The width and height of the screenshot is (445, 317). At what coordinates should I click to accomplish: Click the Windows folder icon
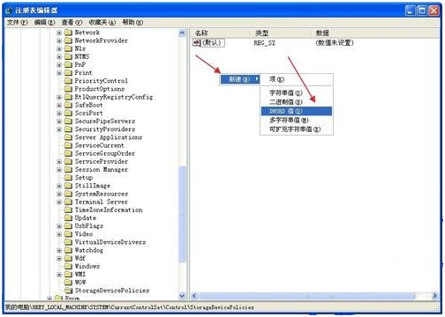click(x=68, y=266)
